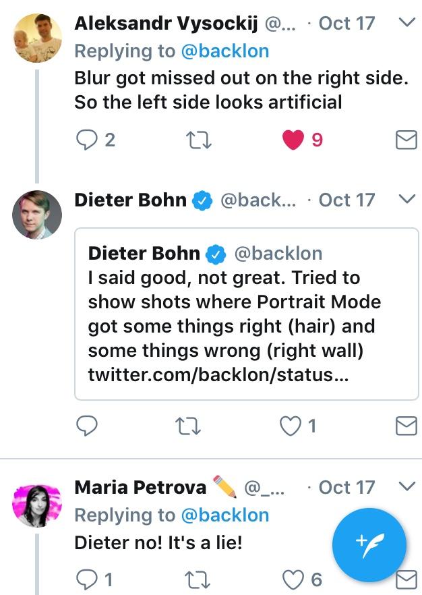Like Maria Petrova's tweet with six likes

(x=293, y=579)
